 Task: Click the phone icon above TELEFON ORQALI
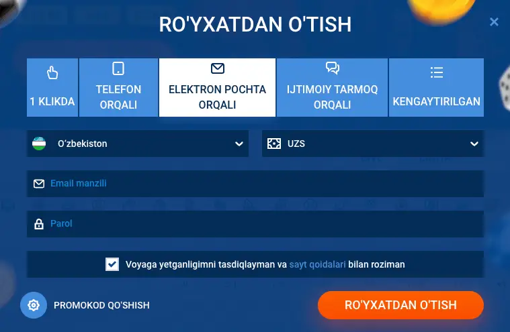[x=118, y=68]
